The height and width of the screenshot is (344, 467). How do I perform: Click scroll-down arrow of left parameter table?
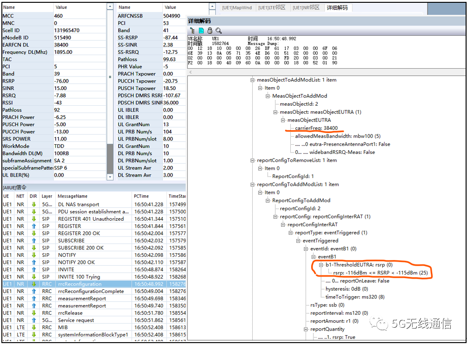click(110, 177)
